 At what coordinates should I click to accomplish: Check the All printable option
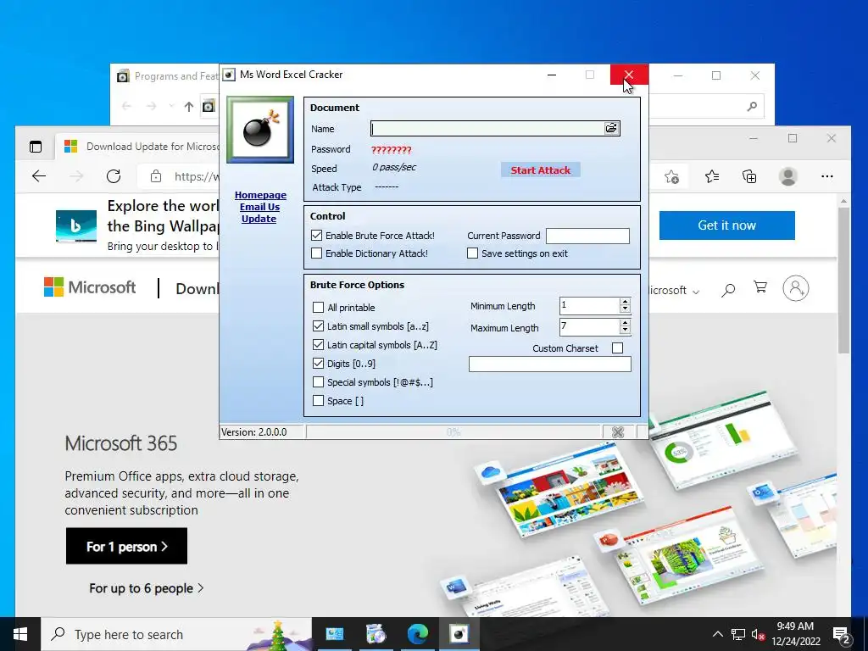pyautogui.click(x=319, y=307)
